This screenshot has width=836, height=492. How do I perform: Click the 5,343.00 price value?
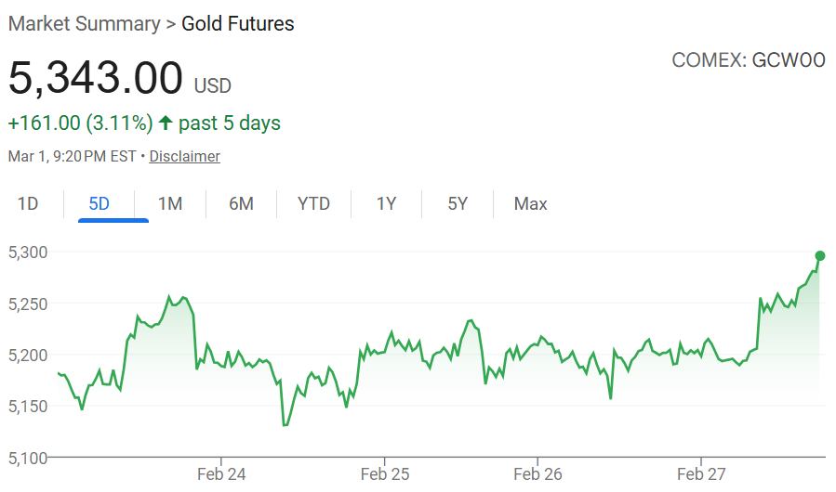coord(95,78)
